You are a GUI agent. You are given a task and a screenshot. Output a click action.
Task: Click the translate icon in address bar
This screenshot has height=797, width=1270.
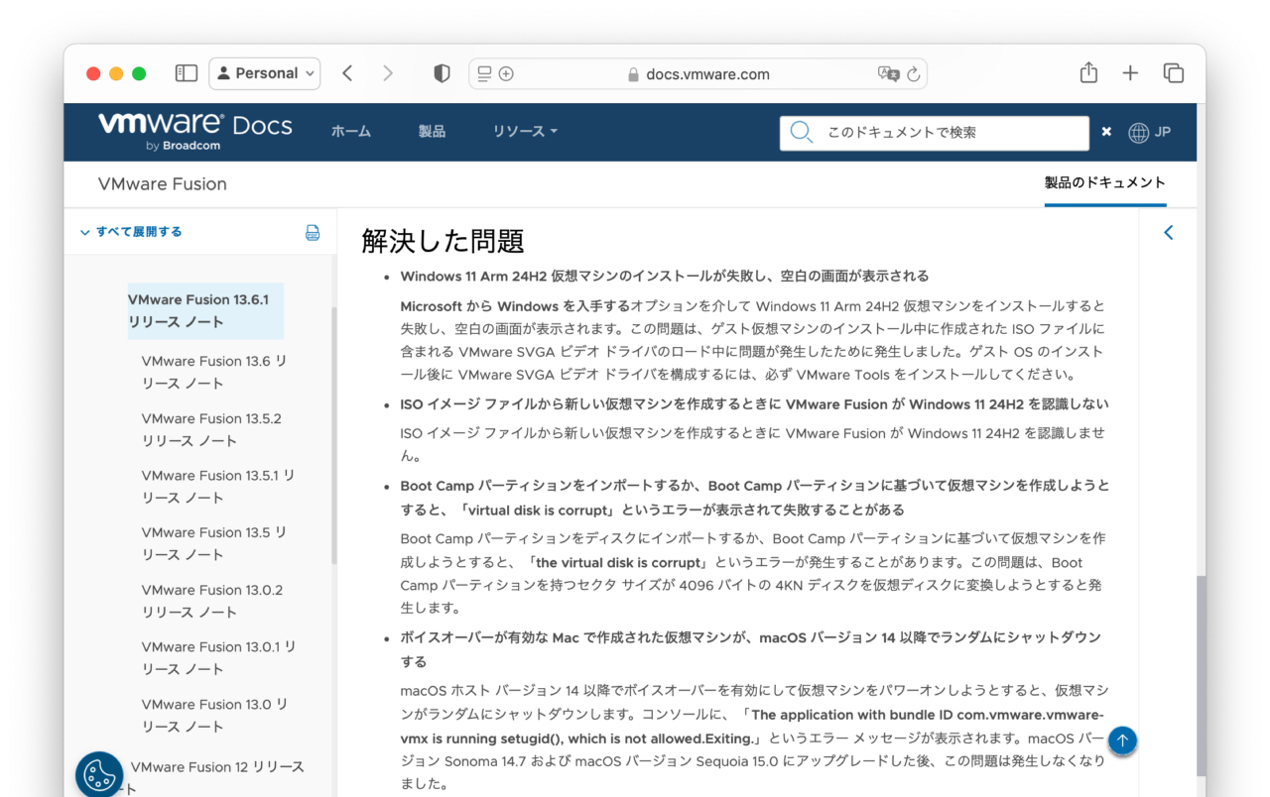(x=887, y=74)
